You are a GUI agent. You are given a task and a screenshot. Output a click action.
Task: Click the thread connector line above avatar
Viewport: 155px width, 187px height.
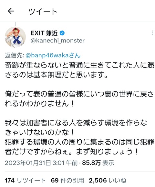click(15, 24)
